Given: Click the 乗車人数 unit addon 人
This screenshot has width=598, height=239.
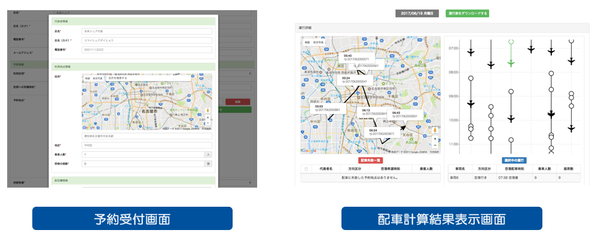Looking at the screenshot, I should (x=208, y=154).
